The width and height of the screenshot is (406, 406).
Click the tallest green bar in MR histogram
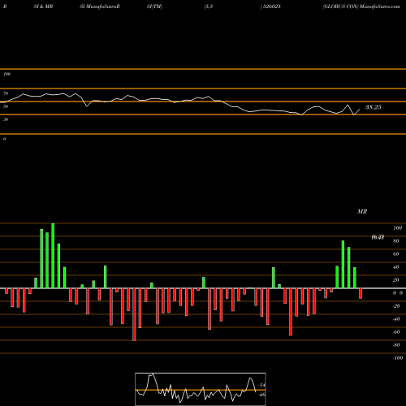point(53,256)
